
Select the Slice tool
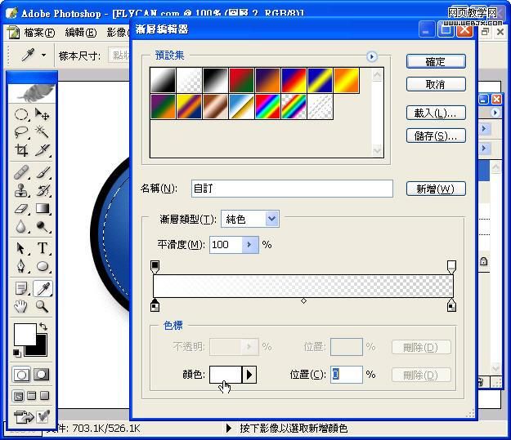coord(42,150)
